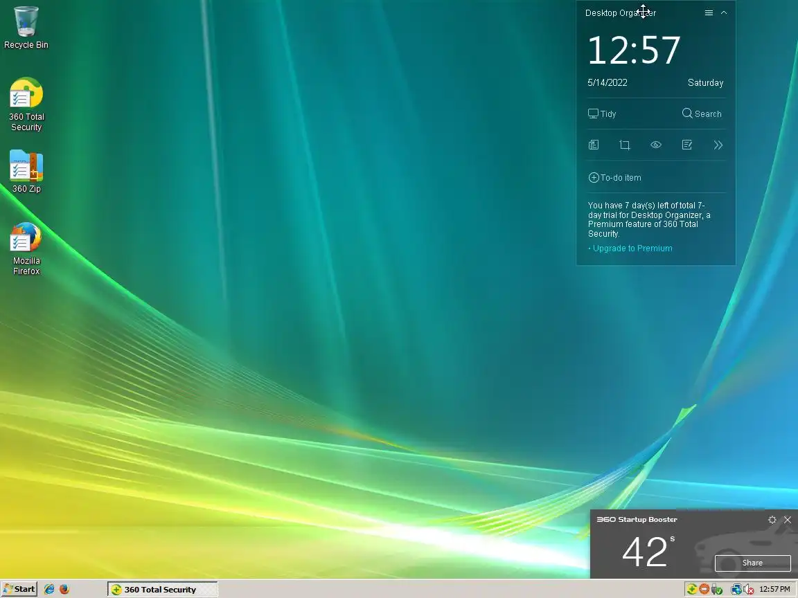Image resolution: width=798 pixels, height=598 pixels.
Task: Click the Share button in Startup Booster
Action: 752,563
